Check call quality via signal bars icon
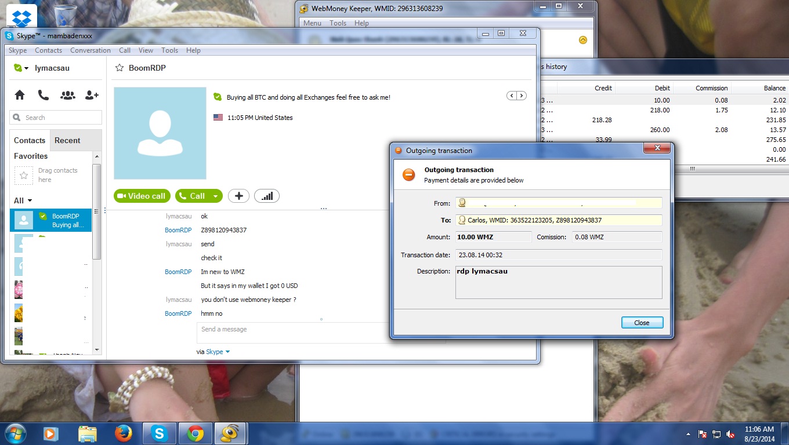The width and height of the screenshot is (789, 445). click(267, 196)
